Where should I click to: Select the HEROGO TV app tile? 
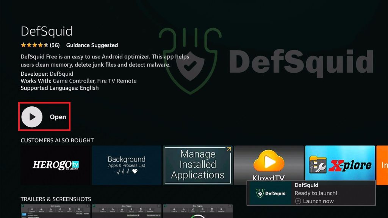tap(55, 165)
